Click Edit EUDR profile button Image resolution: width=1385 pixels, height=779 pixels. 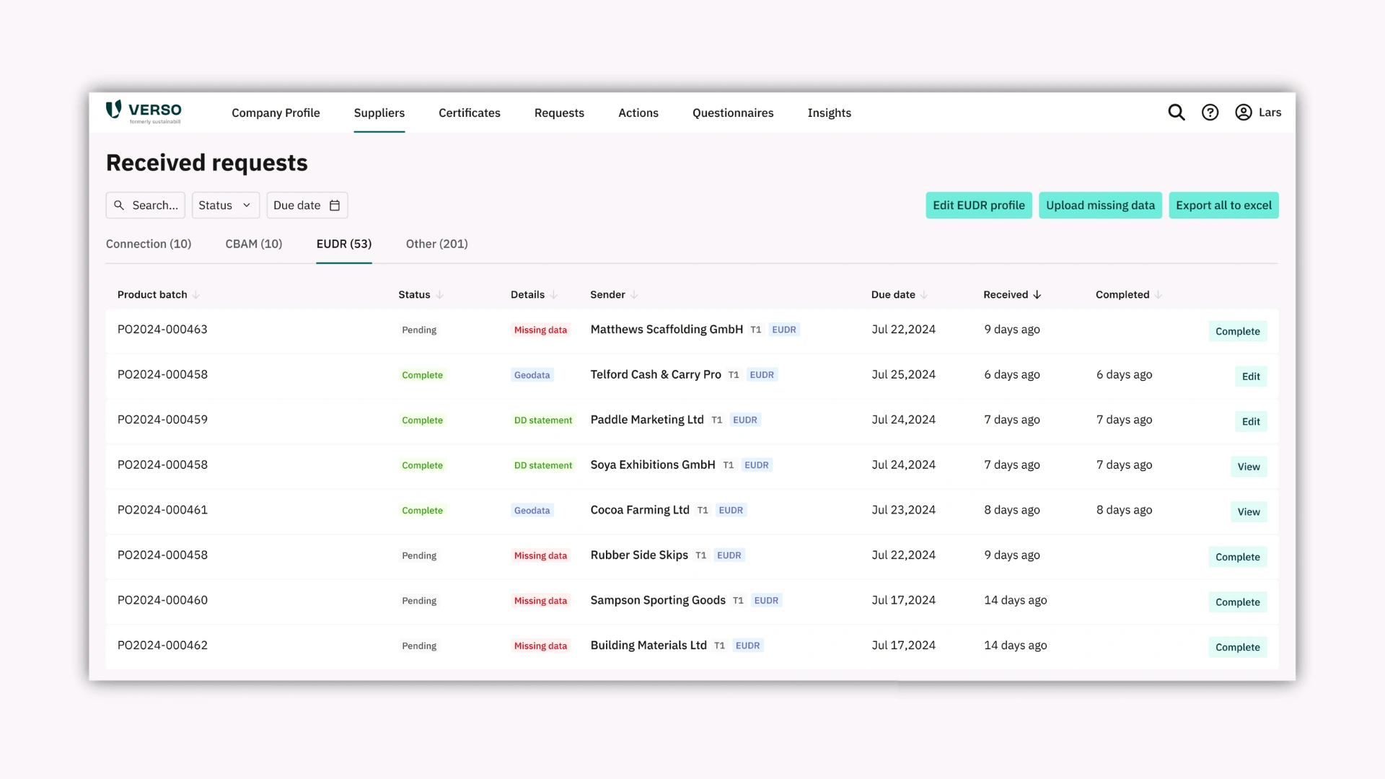(x=978, y=205)
